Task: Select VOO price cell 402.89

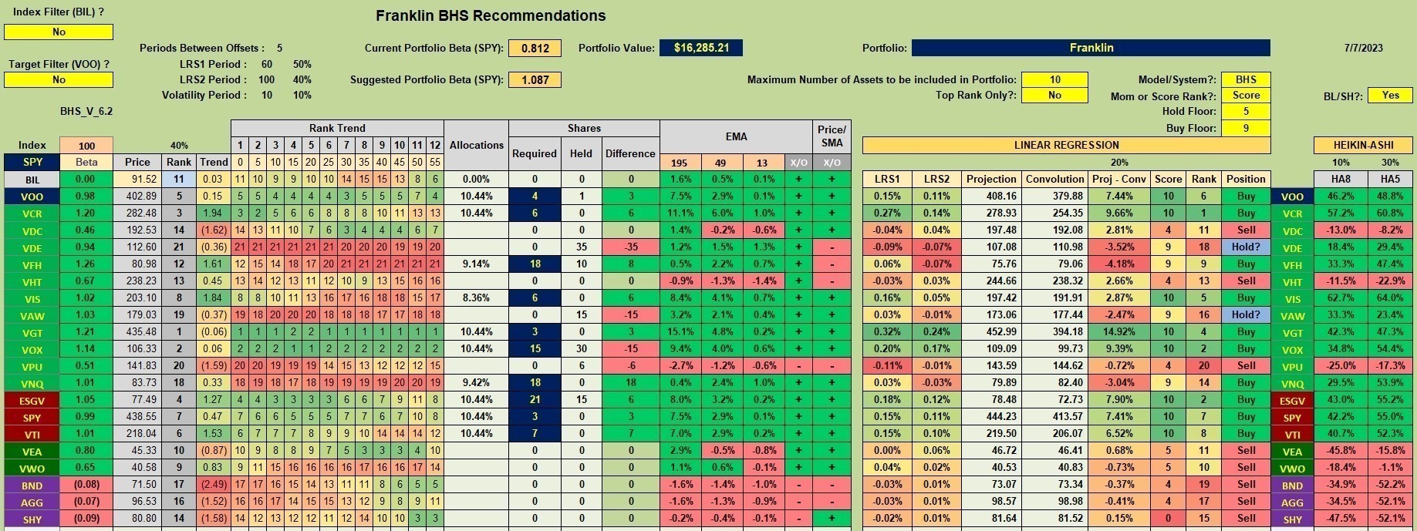Action: [137, 197]
